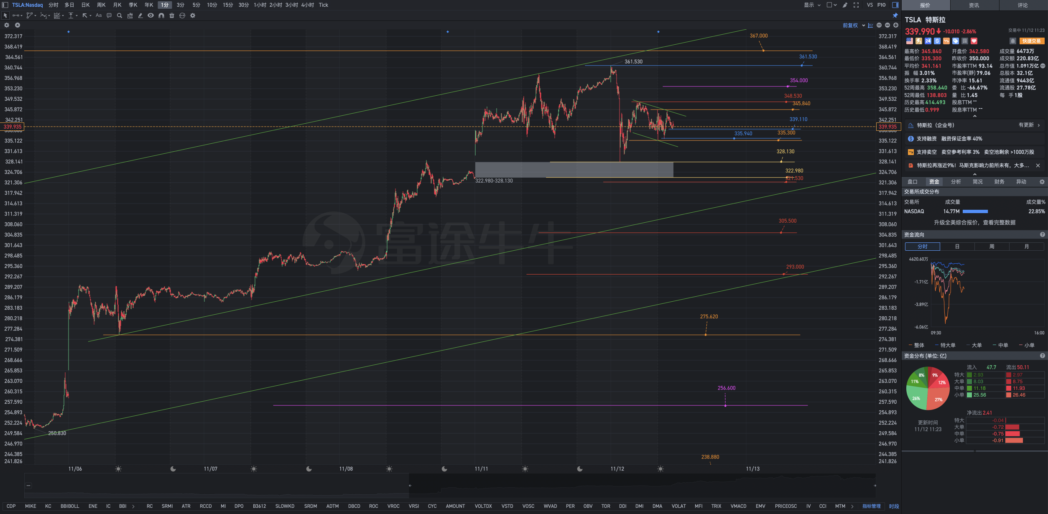1048x514 pixels.
Task: Click the trash icon to delete drawings
Action: tap(172, 15)
